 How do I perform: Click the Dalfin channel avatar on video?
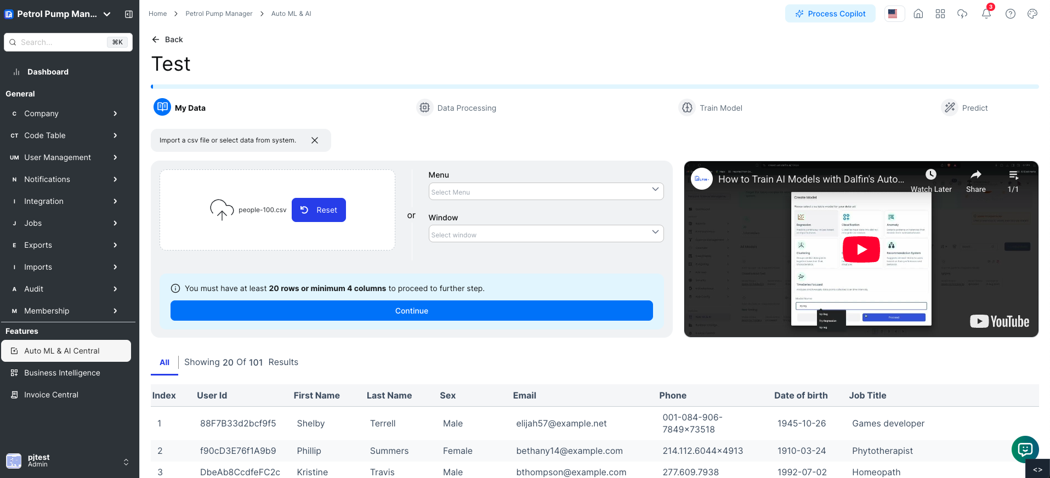(x=702, y=179)
